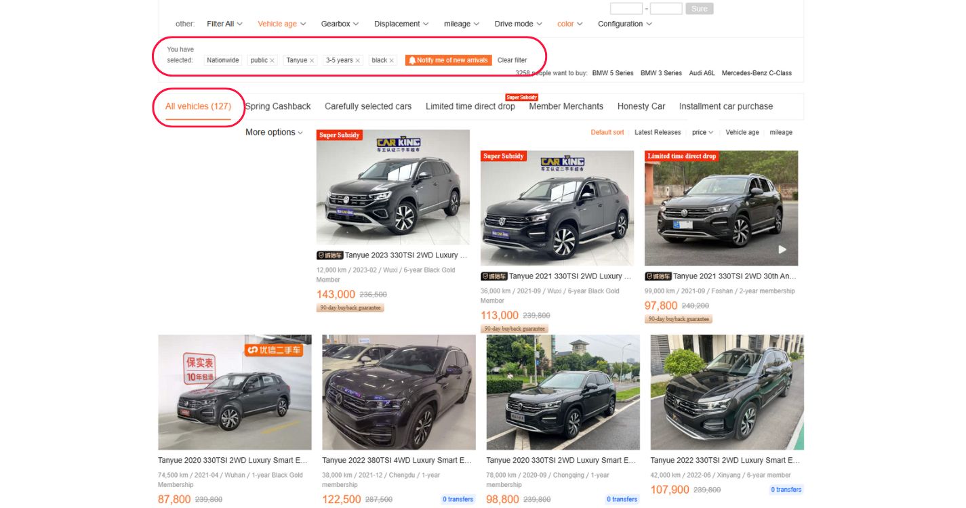Remove the 'public' filter tag
The height and width of the screenshot is (508, 966).
[272, 60]
